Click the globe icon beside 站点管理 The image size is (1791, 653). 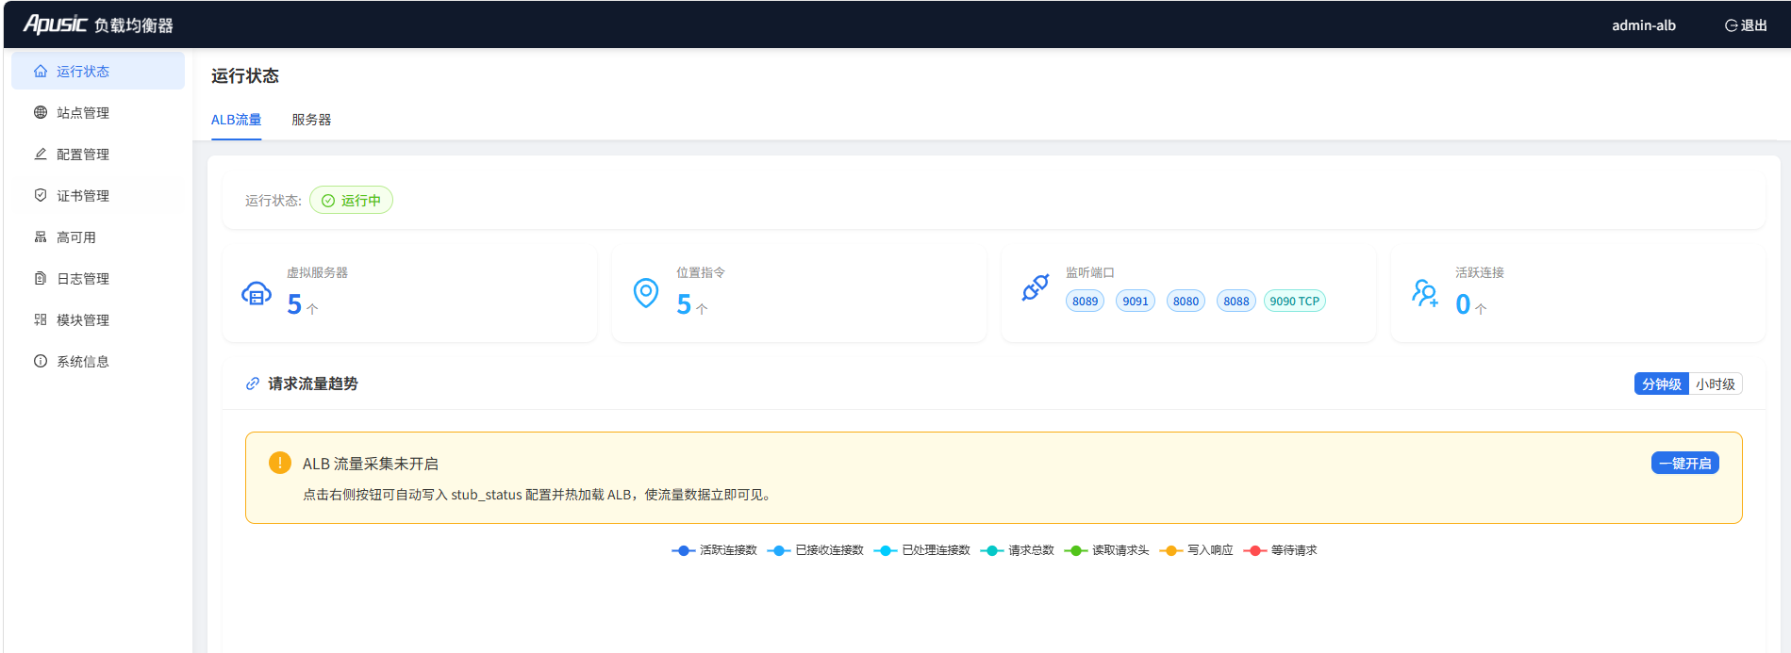41,113
